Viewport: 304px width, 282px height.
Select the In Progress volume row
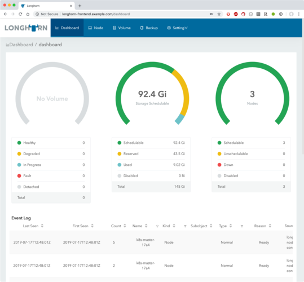tap(51, 165)
